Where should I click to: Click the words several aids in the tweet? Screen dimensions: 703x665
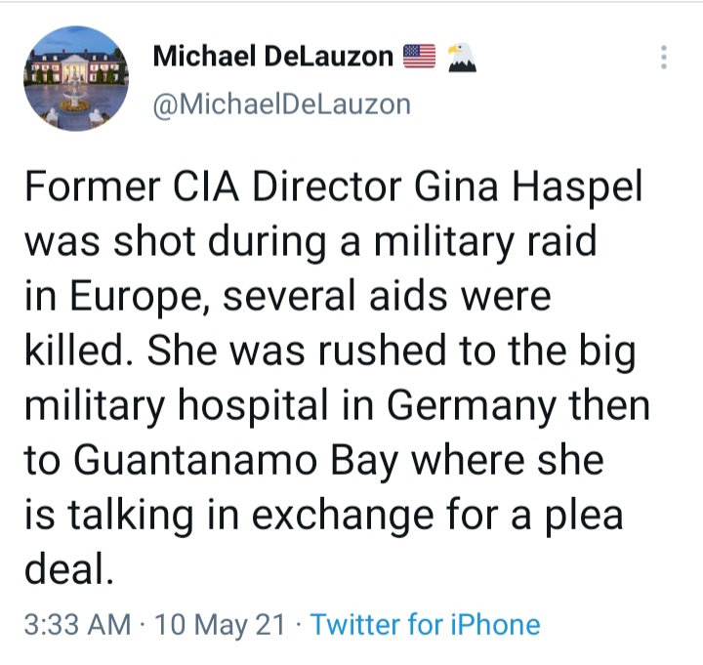coord(335,297)
